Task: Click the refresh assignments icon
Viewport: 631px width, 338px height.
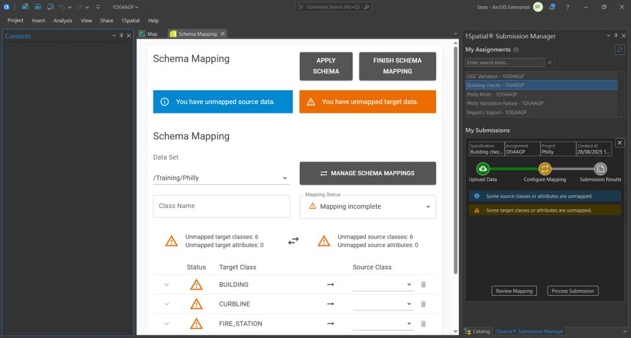Action: click(620, 49)
